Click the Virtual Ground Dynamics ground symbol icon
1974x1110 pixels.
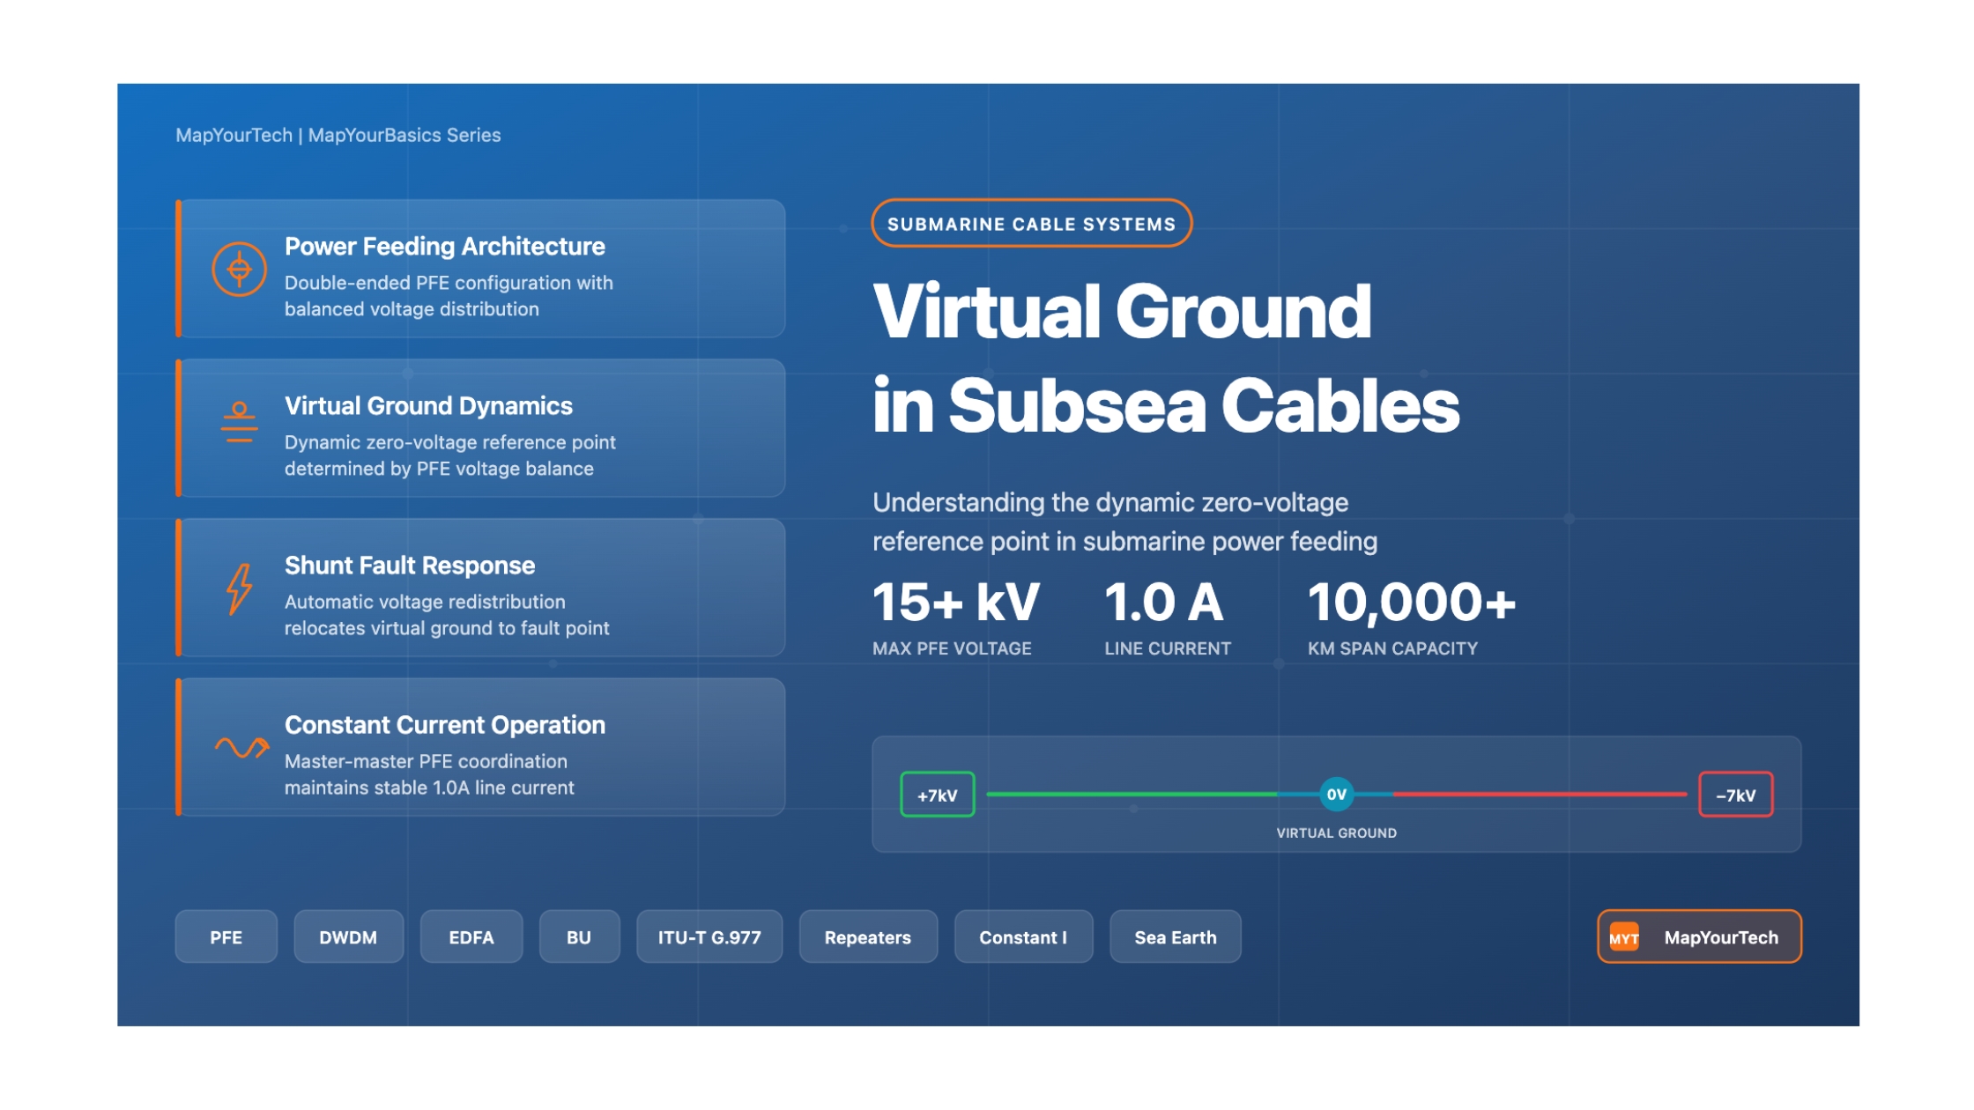[x=239, y=422]
